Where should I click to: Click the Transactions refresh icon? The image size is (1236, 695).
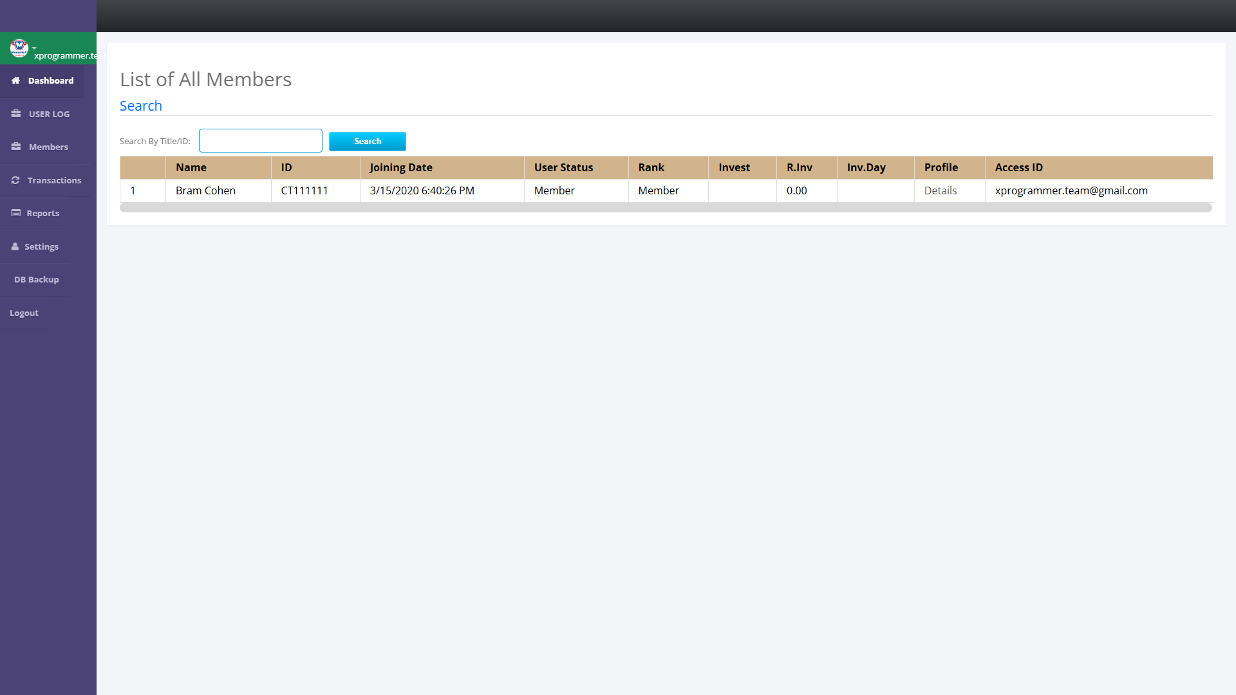15,180
